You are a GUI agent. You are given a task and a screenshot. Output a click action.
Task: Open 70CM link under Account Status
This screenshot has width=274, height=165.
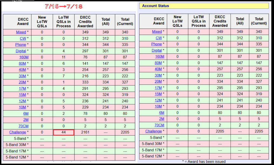point(159,125)
